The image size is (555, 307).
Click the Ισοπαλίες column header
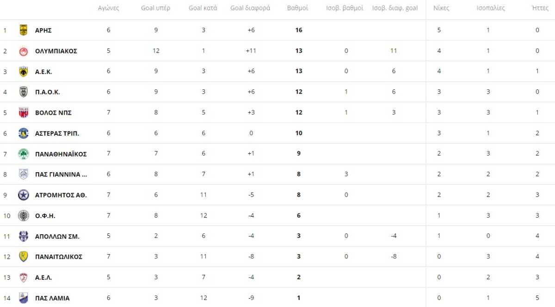(x=491, y=8)
